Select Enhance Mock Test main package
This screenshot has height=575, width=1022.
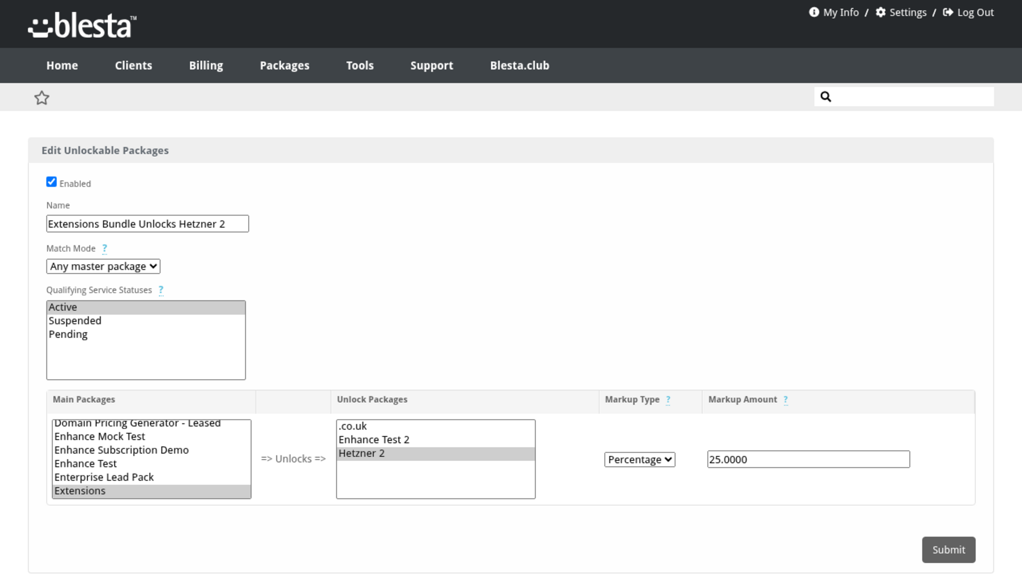pos(151,437)
